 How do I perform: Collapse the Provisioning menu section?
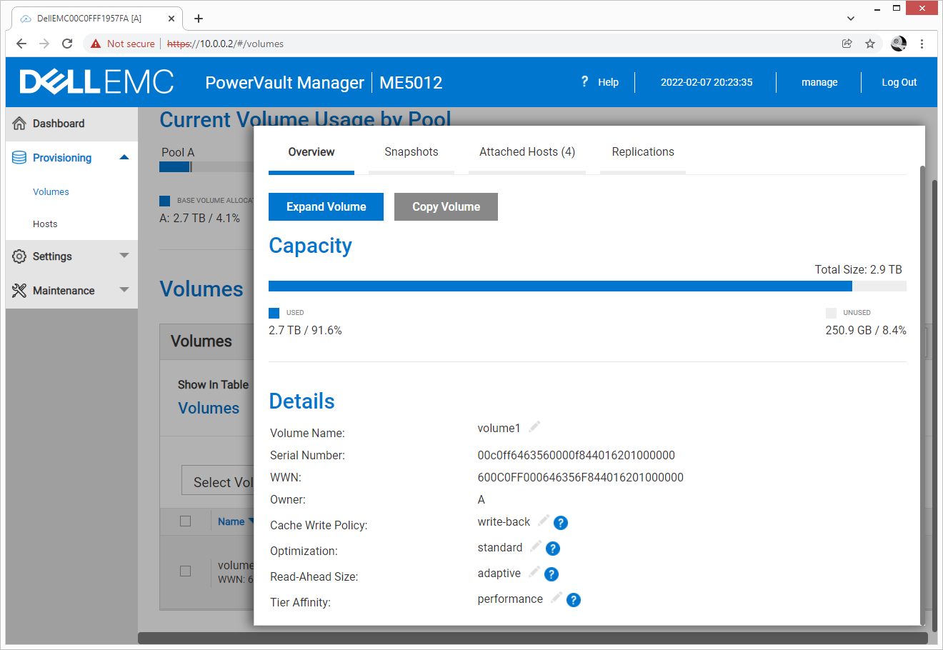pyautogui.click(x=124, y=158)
